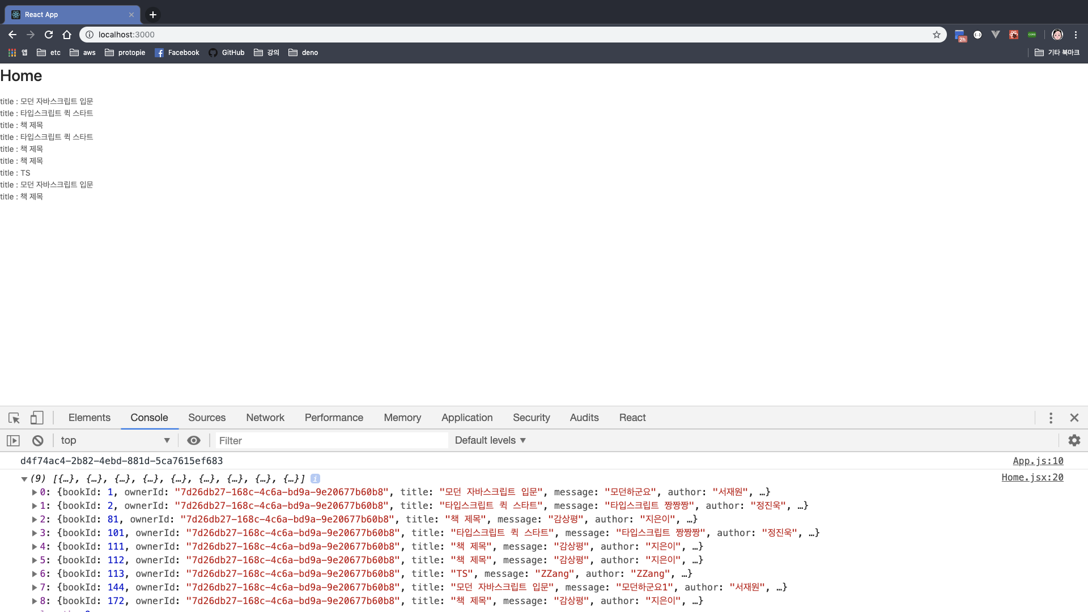Viewport: 1088px width, 612px height.
Task: Expand array entry with bookId 81
Action: click(35, 520)
